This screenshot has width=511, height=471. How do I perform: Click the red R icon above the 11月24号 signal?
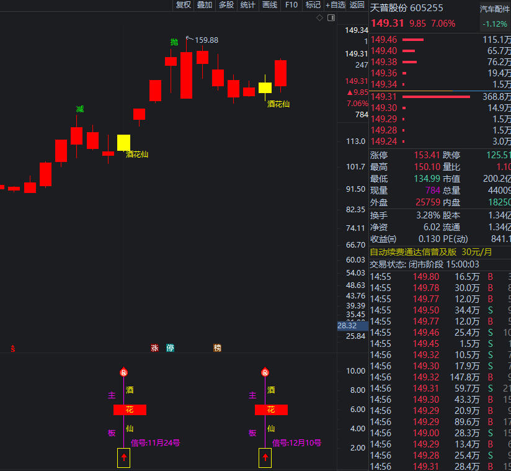[123, 372]
